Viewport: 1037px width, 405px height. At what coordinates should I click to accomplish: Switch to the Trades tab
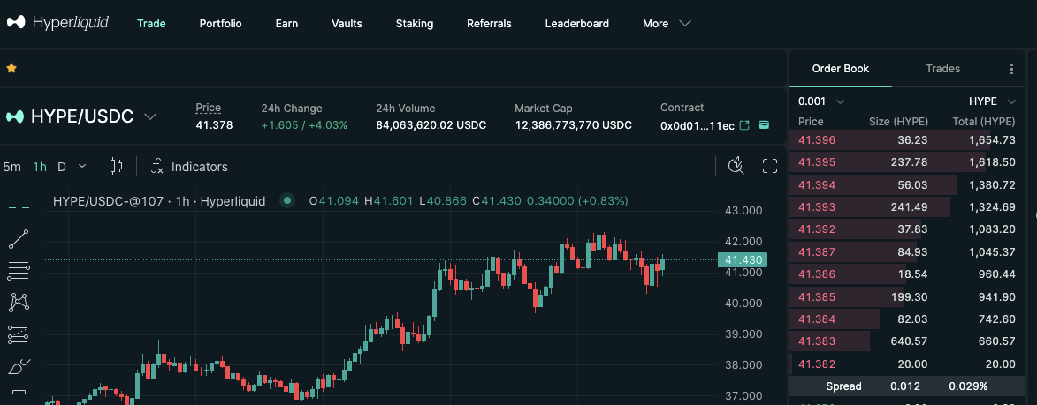tap(943, 69)
